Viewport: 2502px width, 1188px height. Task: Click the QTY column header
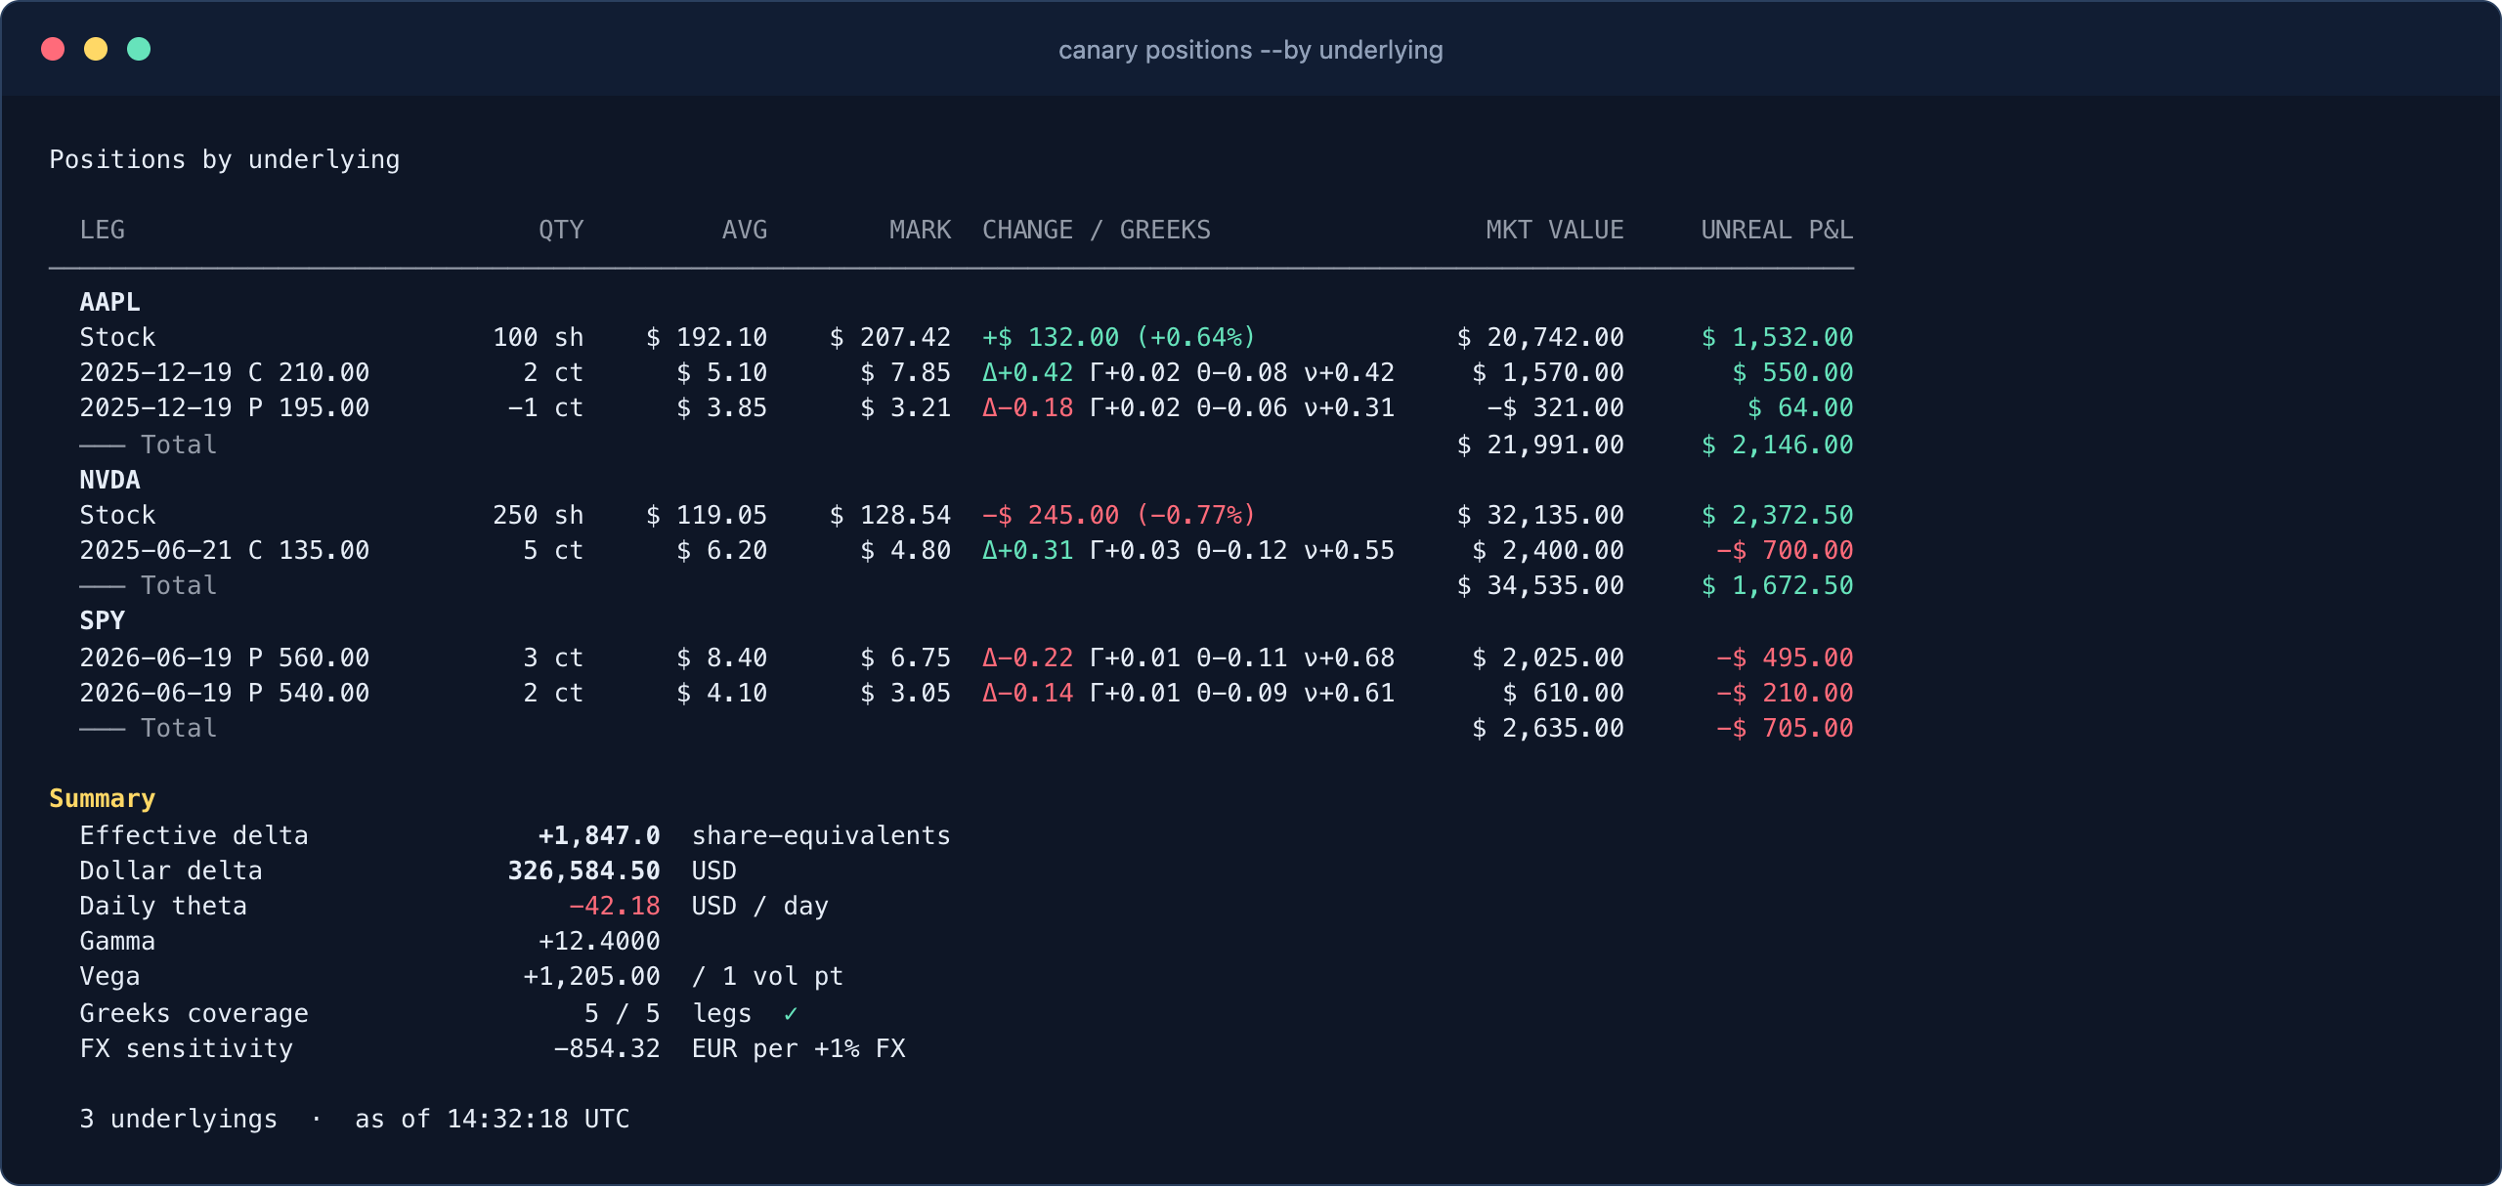[x=561, y=230]
